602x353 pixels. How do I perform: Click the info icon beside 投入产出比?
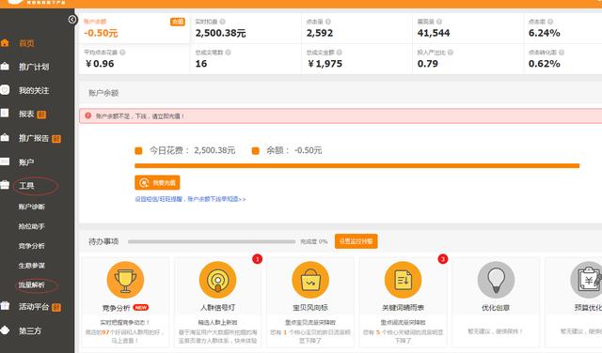tap(451, 53)
